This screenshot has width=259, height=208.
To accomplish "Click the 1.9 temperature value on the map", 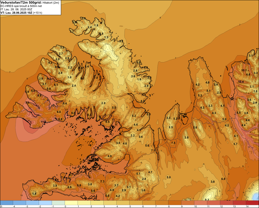I will click(x=96, y=25).
